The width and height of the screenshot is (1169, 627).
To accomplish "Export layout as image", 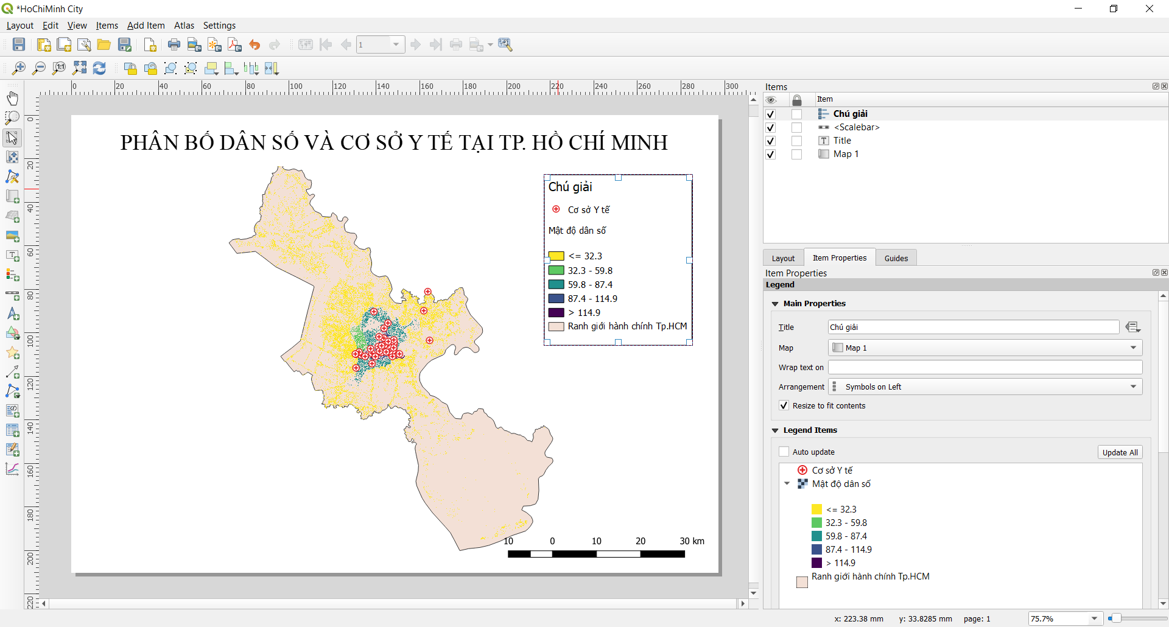I will [x=194, y=44].
